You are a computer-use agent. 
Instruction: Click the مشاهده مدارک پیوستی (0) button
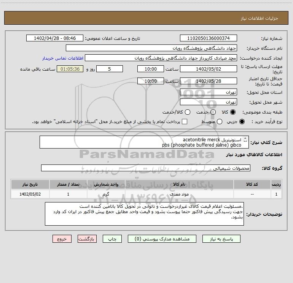tap(162, 239)
